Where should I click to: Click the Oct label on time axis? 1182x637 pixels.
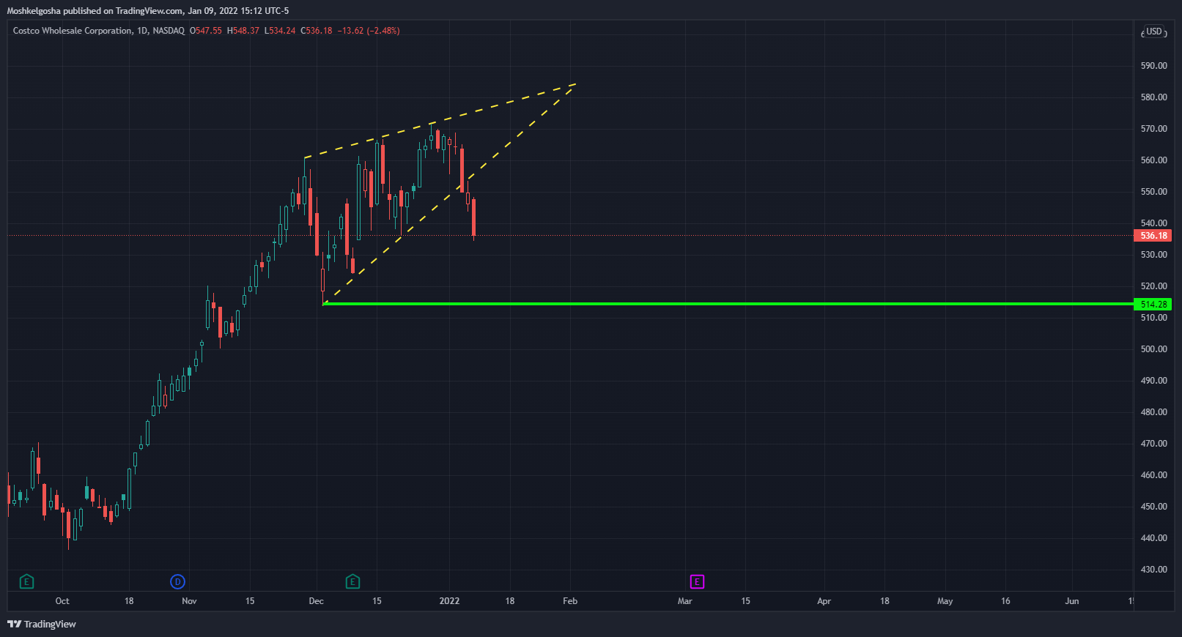click(62, 601)
